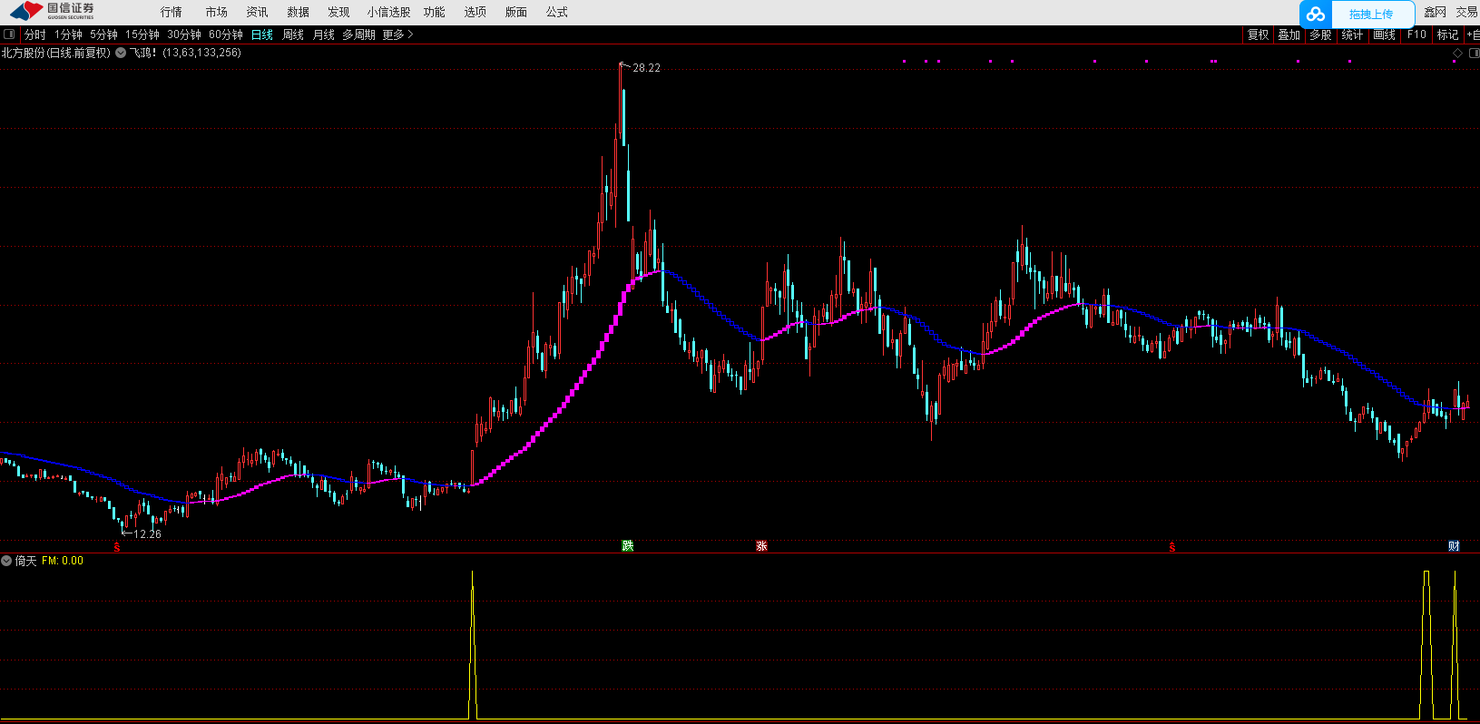Screen dimensions: 1480x724
Task: Open the 版面 menu
Action: pos(515,12)
